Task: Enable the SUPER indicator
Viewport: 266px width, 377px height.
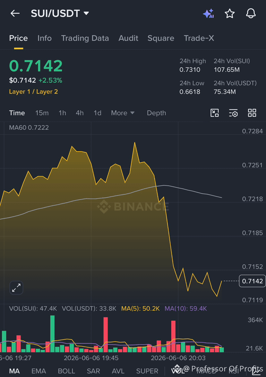Action: pos(147,371)
